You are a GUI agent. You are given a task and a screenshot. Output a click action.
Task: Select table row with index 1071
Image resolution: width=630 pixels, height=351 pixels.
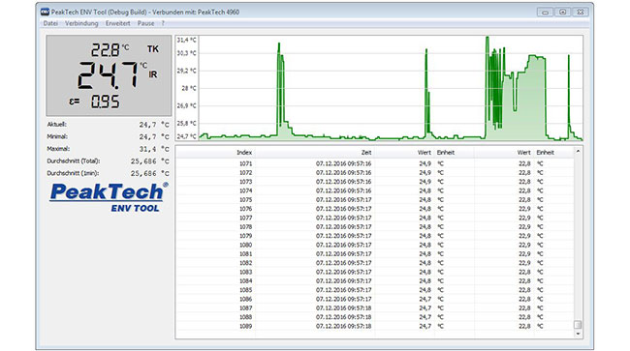tap(375, 163)
